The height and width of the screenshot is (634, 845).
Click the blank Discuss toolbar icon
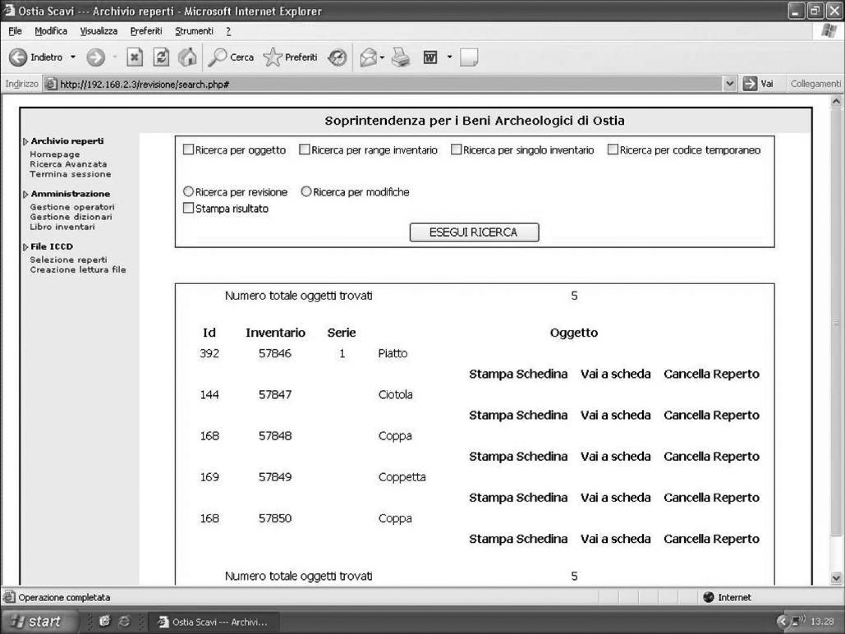[469, 57]
